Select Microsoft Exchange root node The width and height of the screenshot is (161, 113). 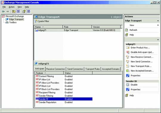[15, 16]
